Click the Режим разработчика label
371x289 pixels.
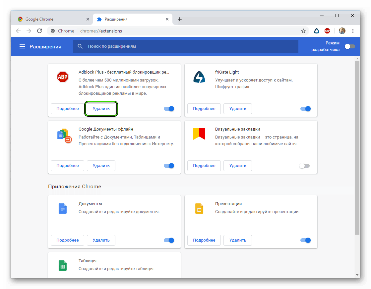[x=325, y=46]
